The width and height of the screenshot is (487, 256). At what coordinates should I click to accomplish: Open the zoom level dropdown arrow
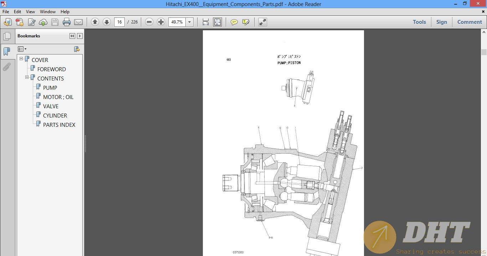click(x=190, y=22)
